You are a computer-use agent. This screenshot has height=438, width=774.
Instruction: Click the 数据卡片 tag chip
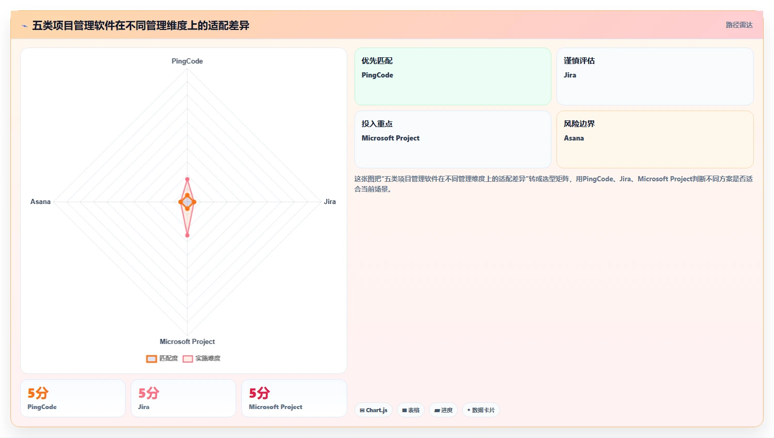(x=481, y=410)
